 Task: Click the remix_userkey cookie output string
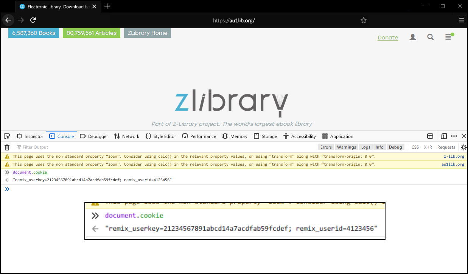pos(92,180)
